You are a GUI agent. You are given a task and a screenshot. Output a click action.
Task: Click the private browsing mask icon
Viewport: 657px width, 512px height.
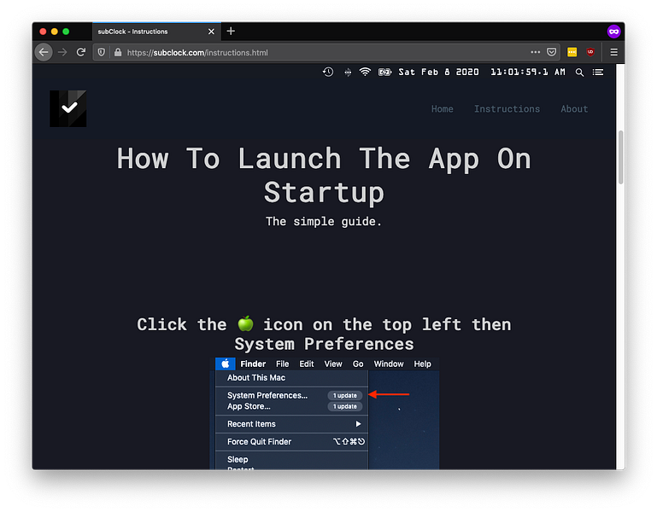pyautogui.click(x=613, y=32)
